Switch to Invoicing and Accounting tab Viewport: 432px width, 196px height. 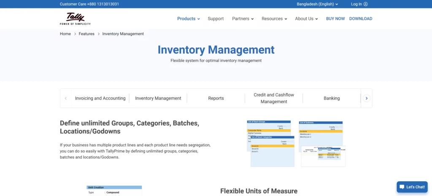[100, 98]
